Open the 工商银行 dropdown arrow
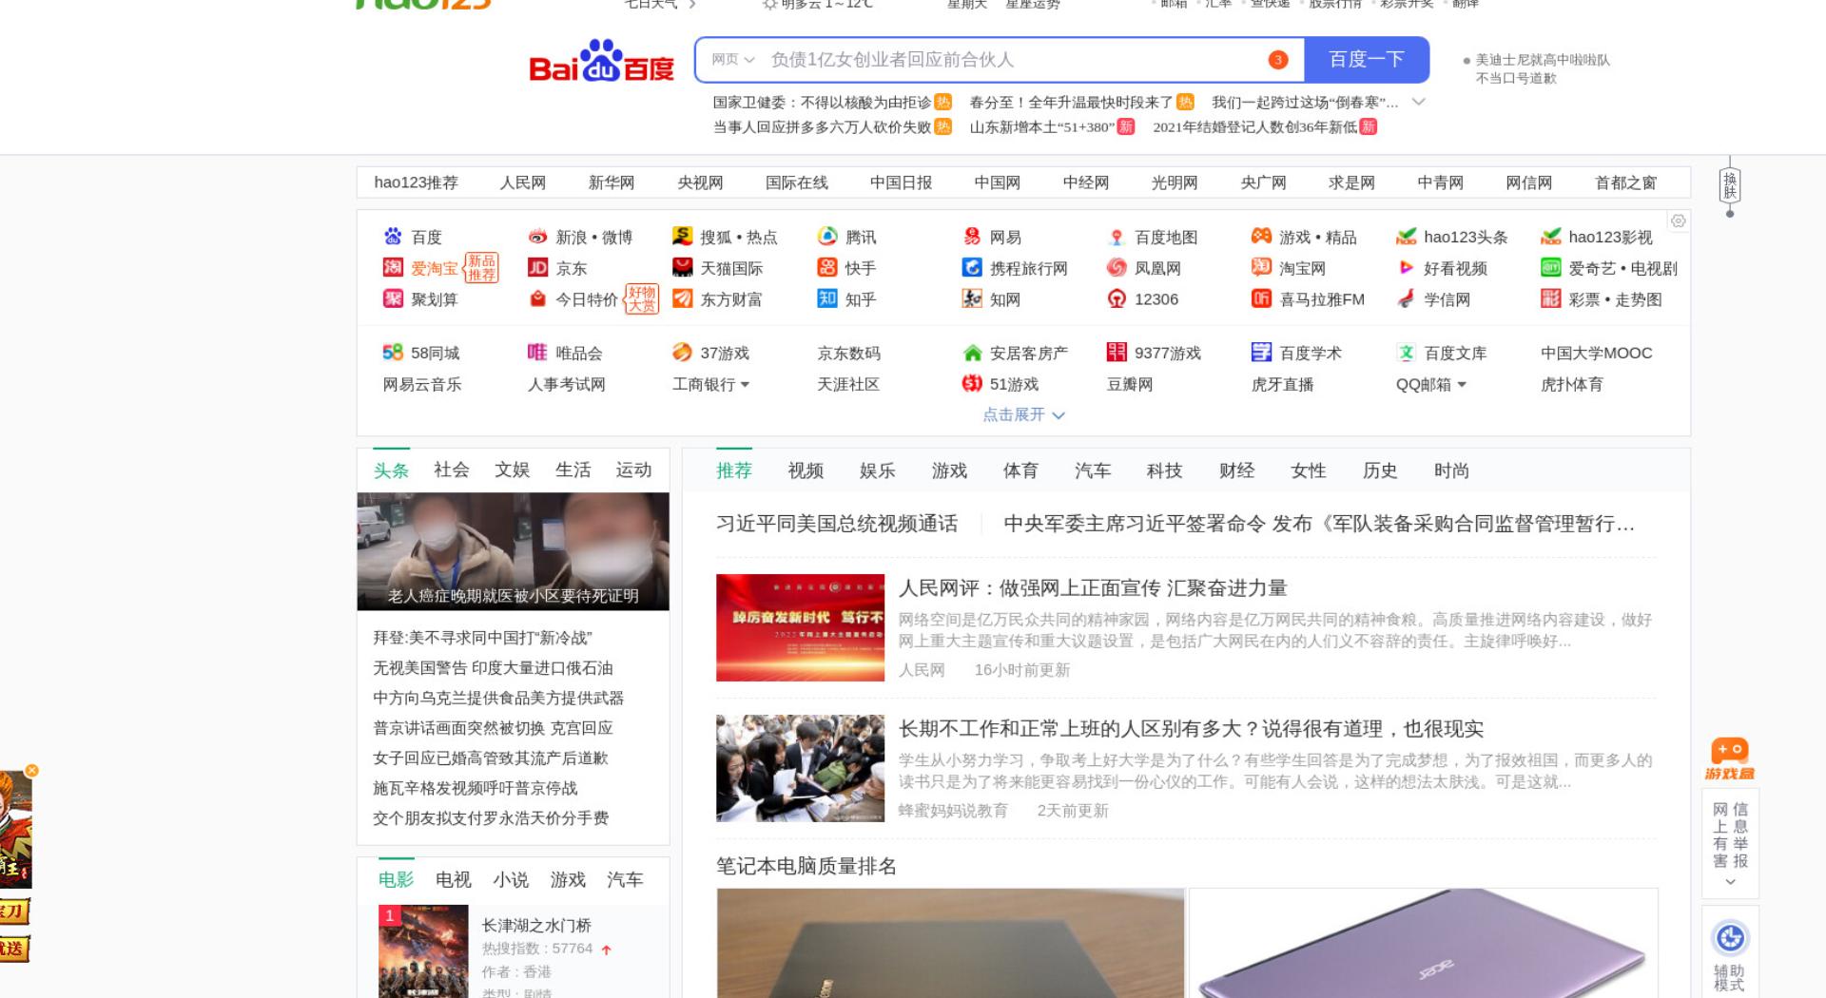1826x998 pixels. (745, 385)
